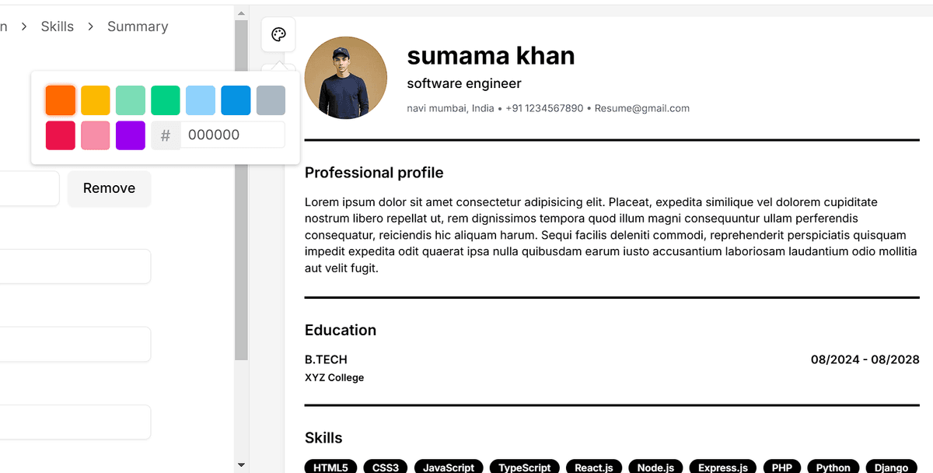Click the scrollbar down arrow on form panel

pyautogui.click(x=241, y=465)
